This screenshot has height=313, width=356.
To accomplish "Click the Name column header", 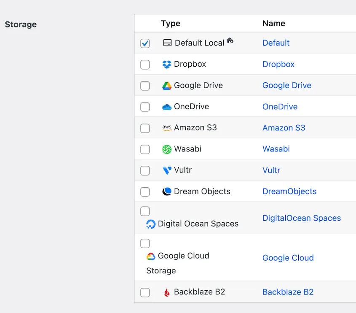I will pos(274,23).
